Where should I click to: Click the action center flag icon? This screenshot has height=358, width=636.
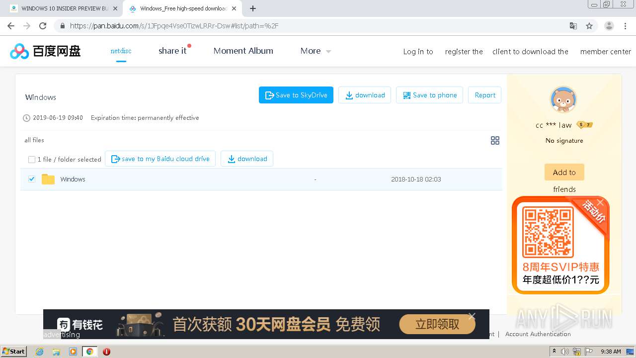coord(588,352)
